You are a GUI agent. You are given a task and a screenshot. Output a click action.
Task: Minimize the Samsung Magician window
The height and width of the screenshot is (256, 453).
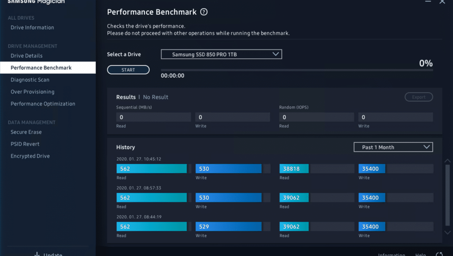428,2
